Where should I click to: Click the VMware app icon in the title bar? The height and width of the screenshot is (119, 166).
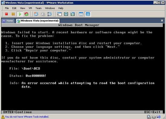coord(3,3)
